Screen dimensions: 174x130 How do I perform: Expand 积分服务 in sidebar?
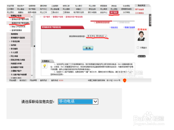pyautogui.click(x=14, y=49)
